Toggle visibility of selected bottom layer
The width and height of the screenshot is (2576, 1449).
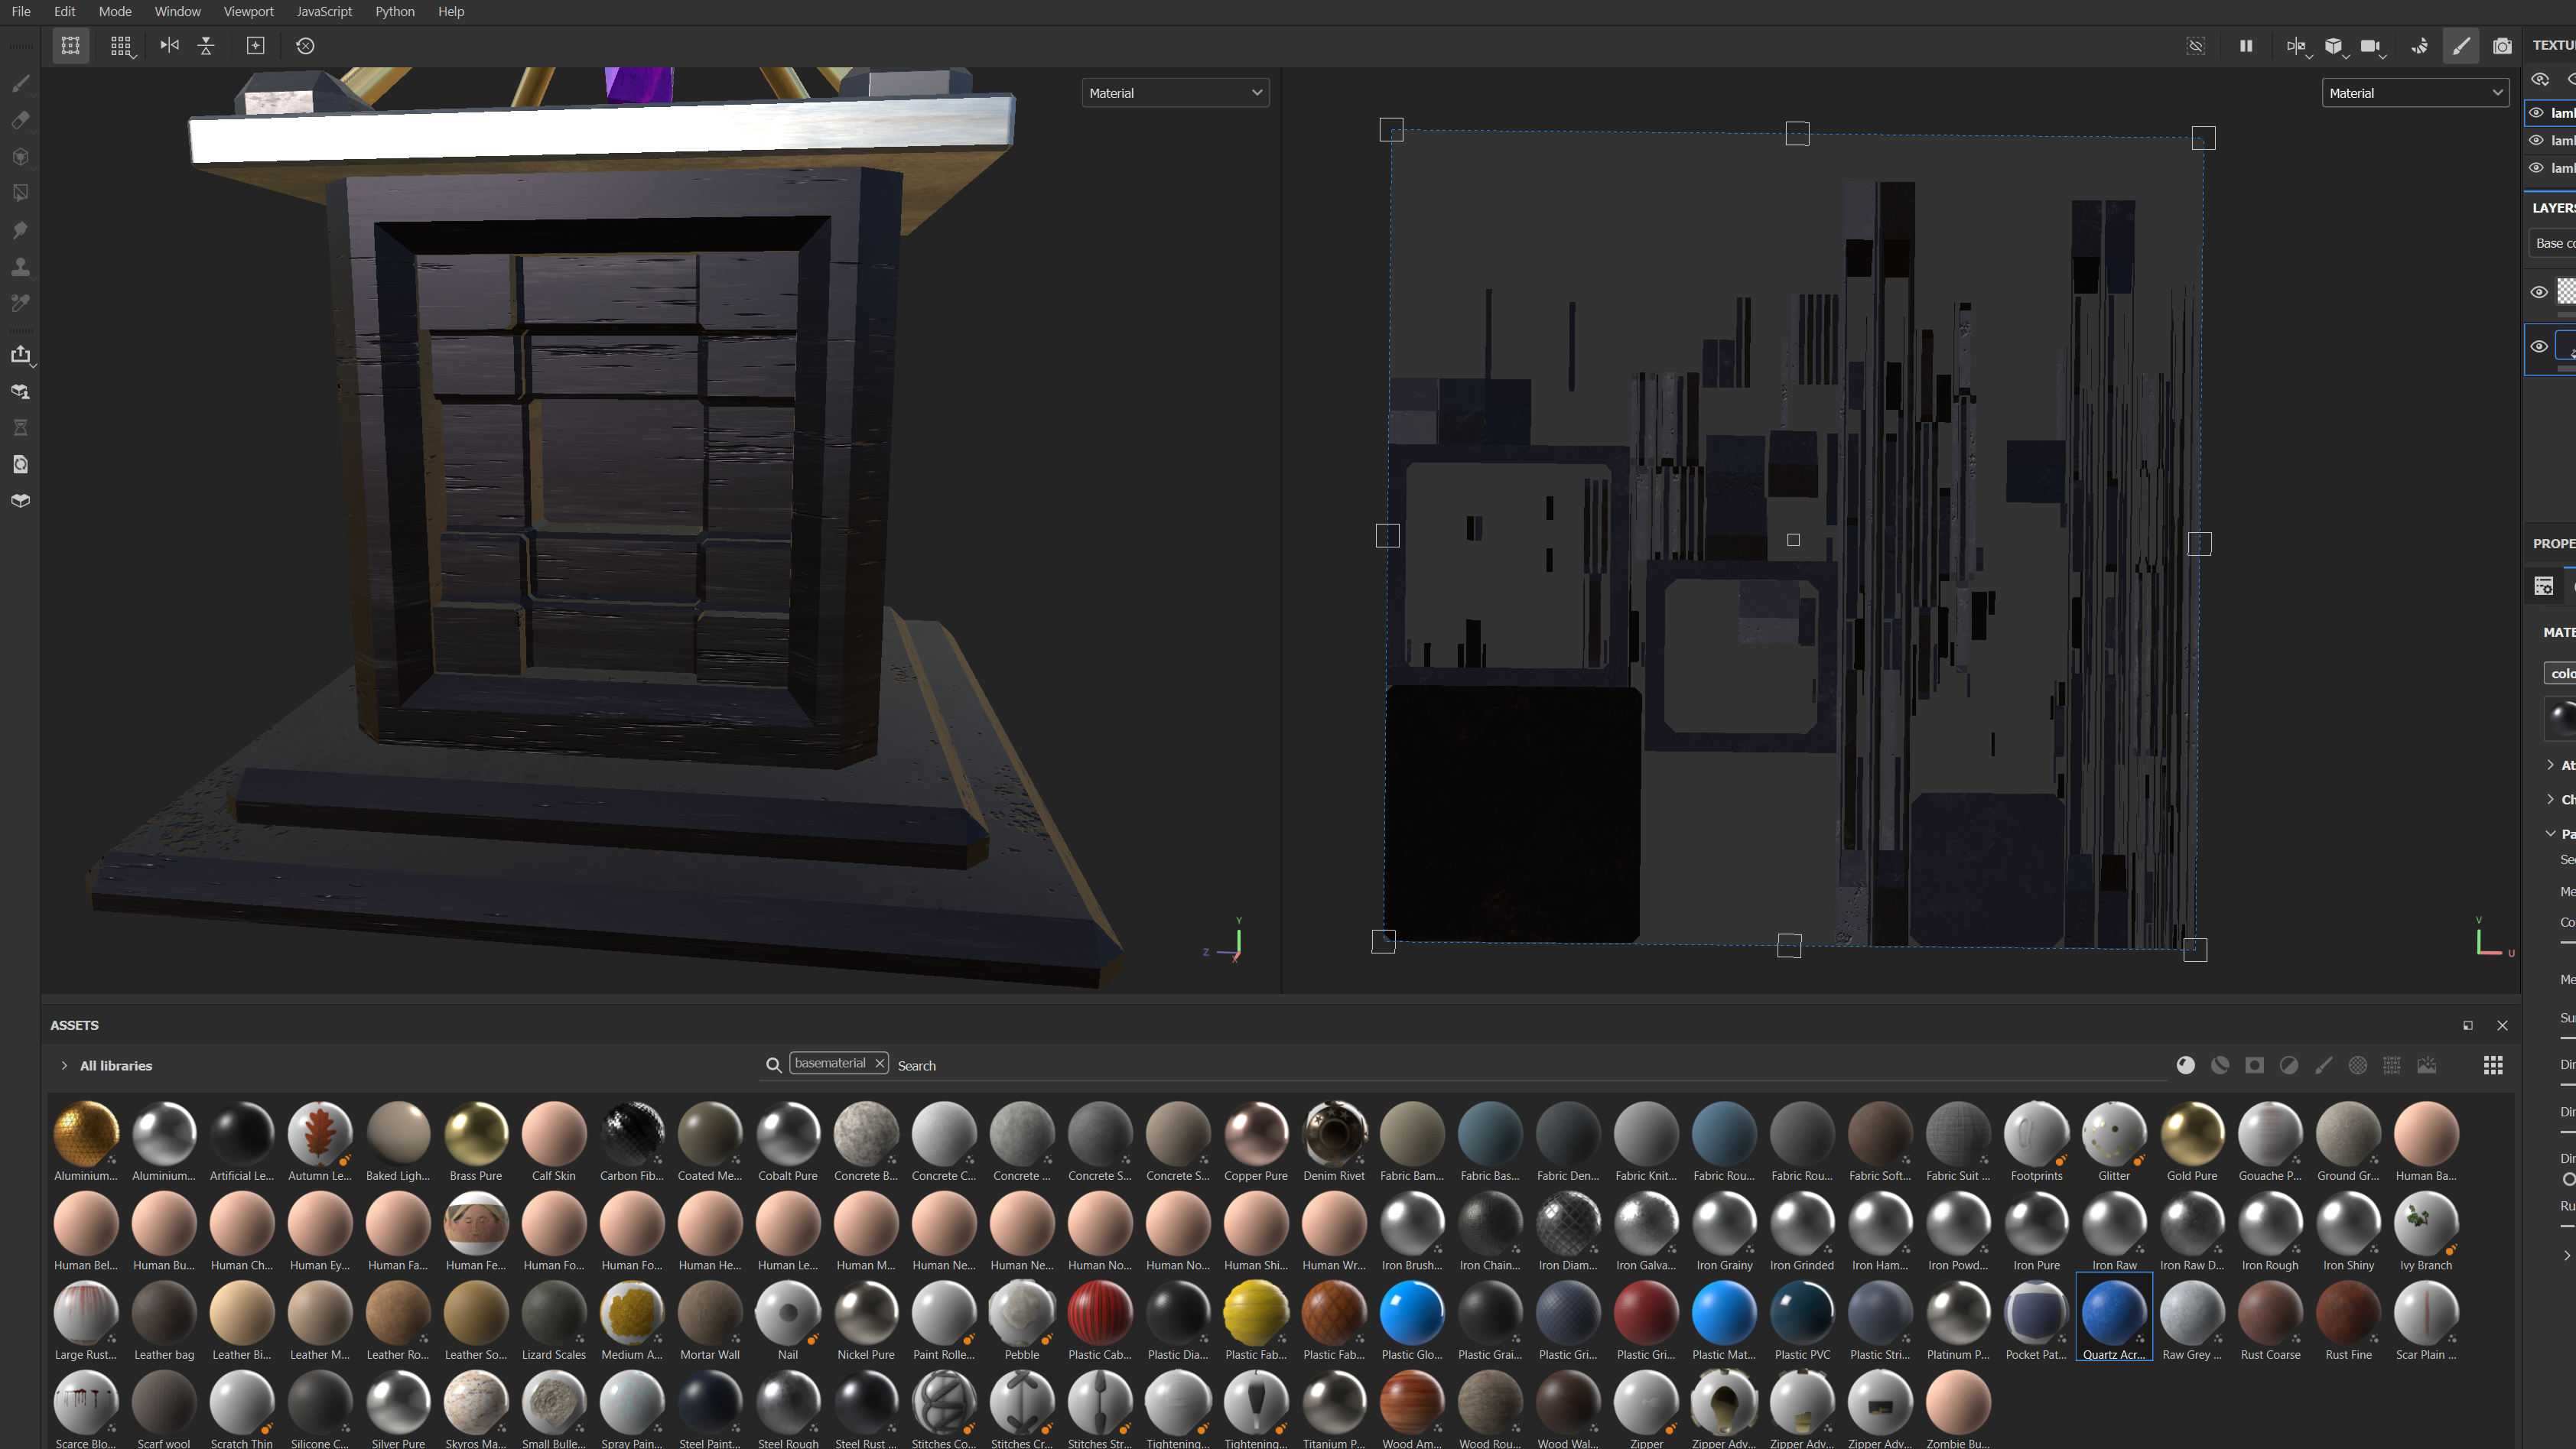click(x=2538, y=347)
